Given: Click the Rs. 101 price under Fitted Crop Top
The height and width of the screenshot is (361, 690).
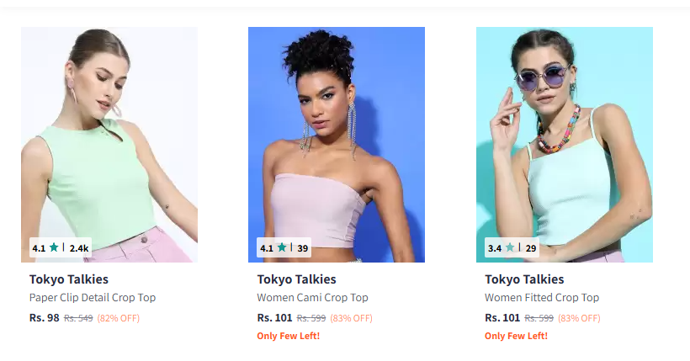Looking at the screenshot, I should [502, 318].
